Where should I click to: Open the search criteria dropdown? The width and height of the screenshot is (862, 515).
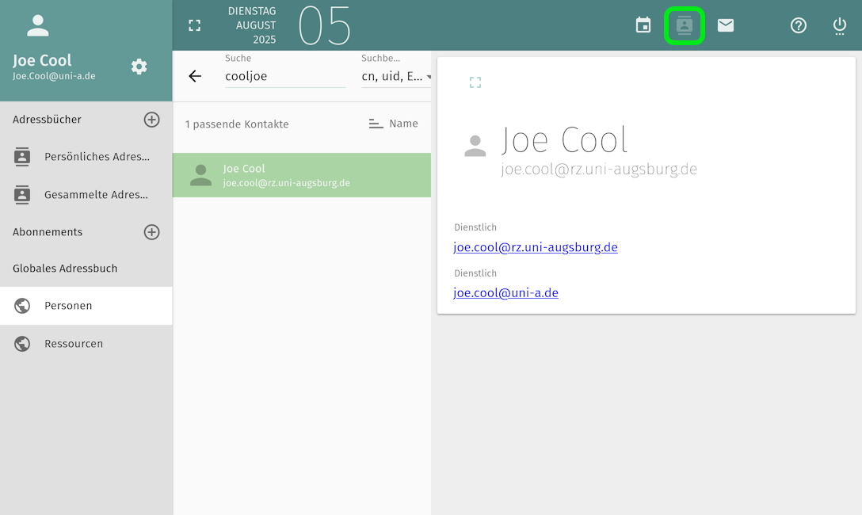(395, 76)
